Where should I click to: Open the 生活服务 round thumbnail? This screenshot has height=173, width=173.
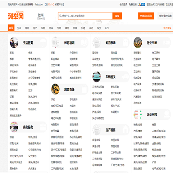coord(14,43)
